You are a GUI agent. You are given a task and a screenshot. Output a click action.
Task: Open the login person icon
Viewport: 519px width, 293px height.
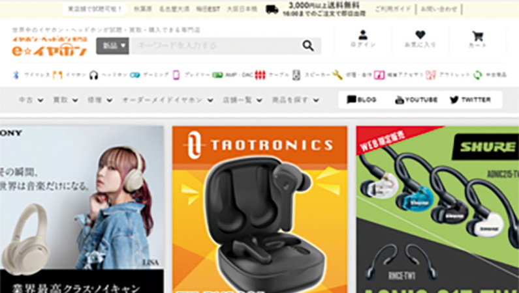click(363, 35)
